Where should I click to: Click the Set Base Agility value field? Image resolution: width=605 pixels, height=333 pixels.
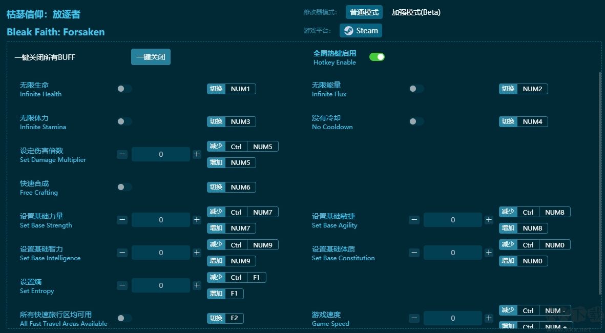pos(453,220)
